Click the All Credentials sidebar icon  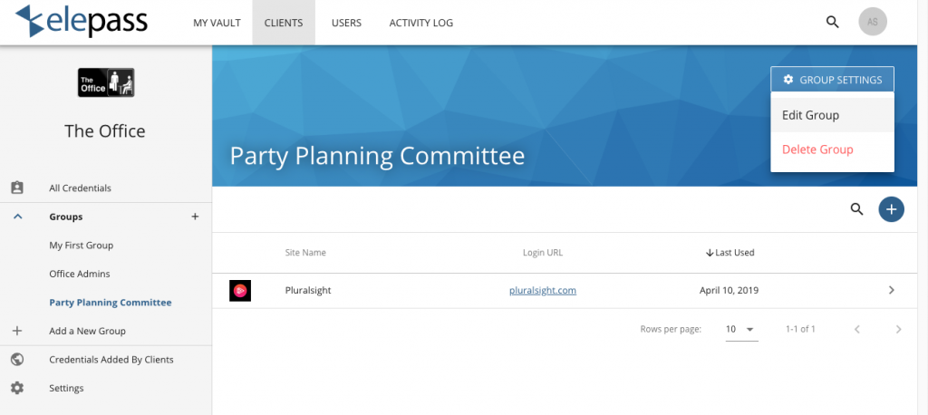click(x=16, y=188)
